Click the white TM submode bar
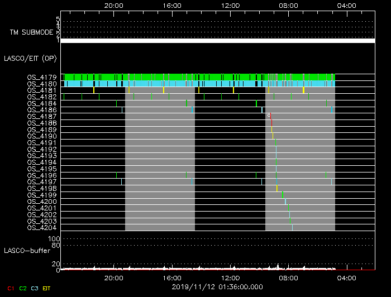Screen dimensions: 391x297 point(217,41)
